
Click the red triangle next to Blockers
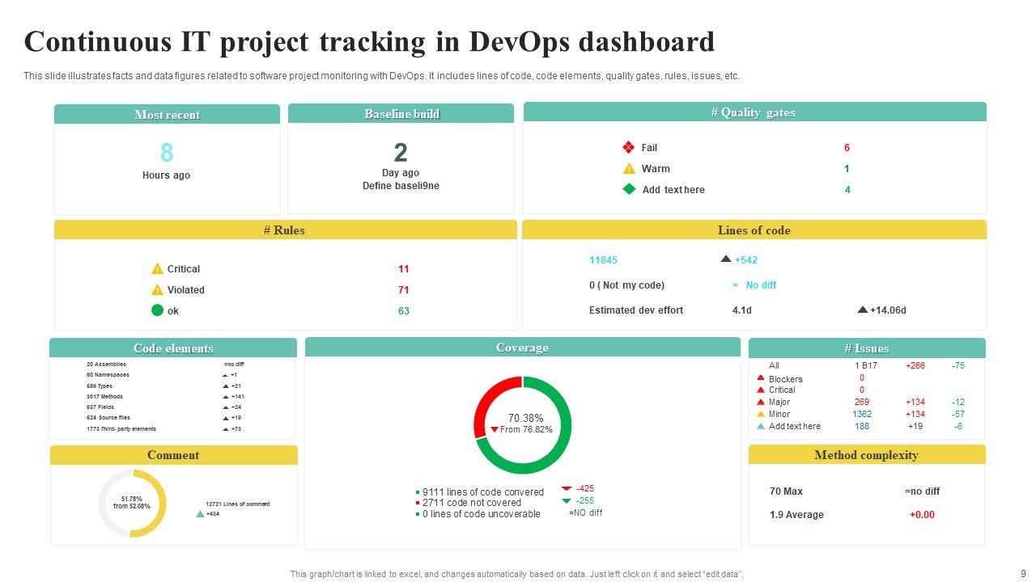tap(760, 378)
